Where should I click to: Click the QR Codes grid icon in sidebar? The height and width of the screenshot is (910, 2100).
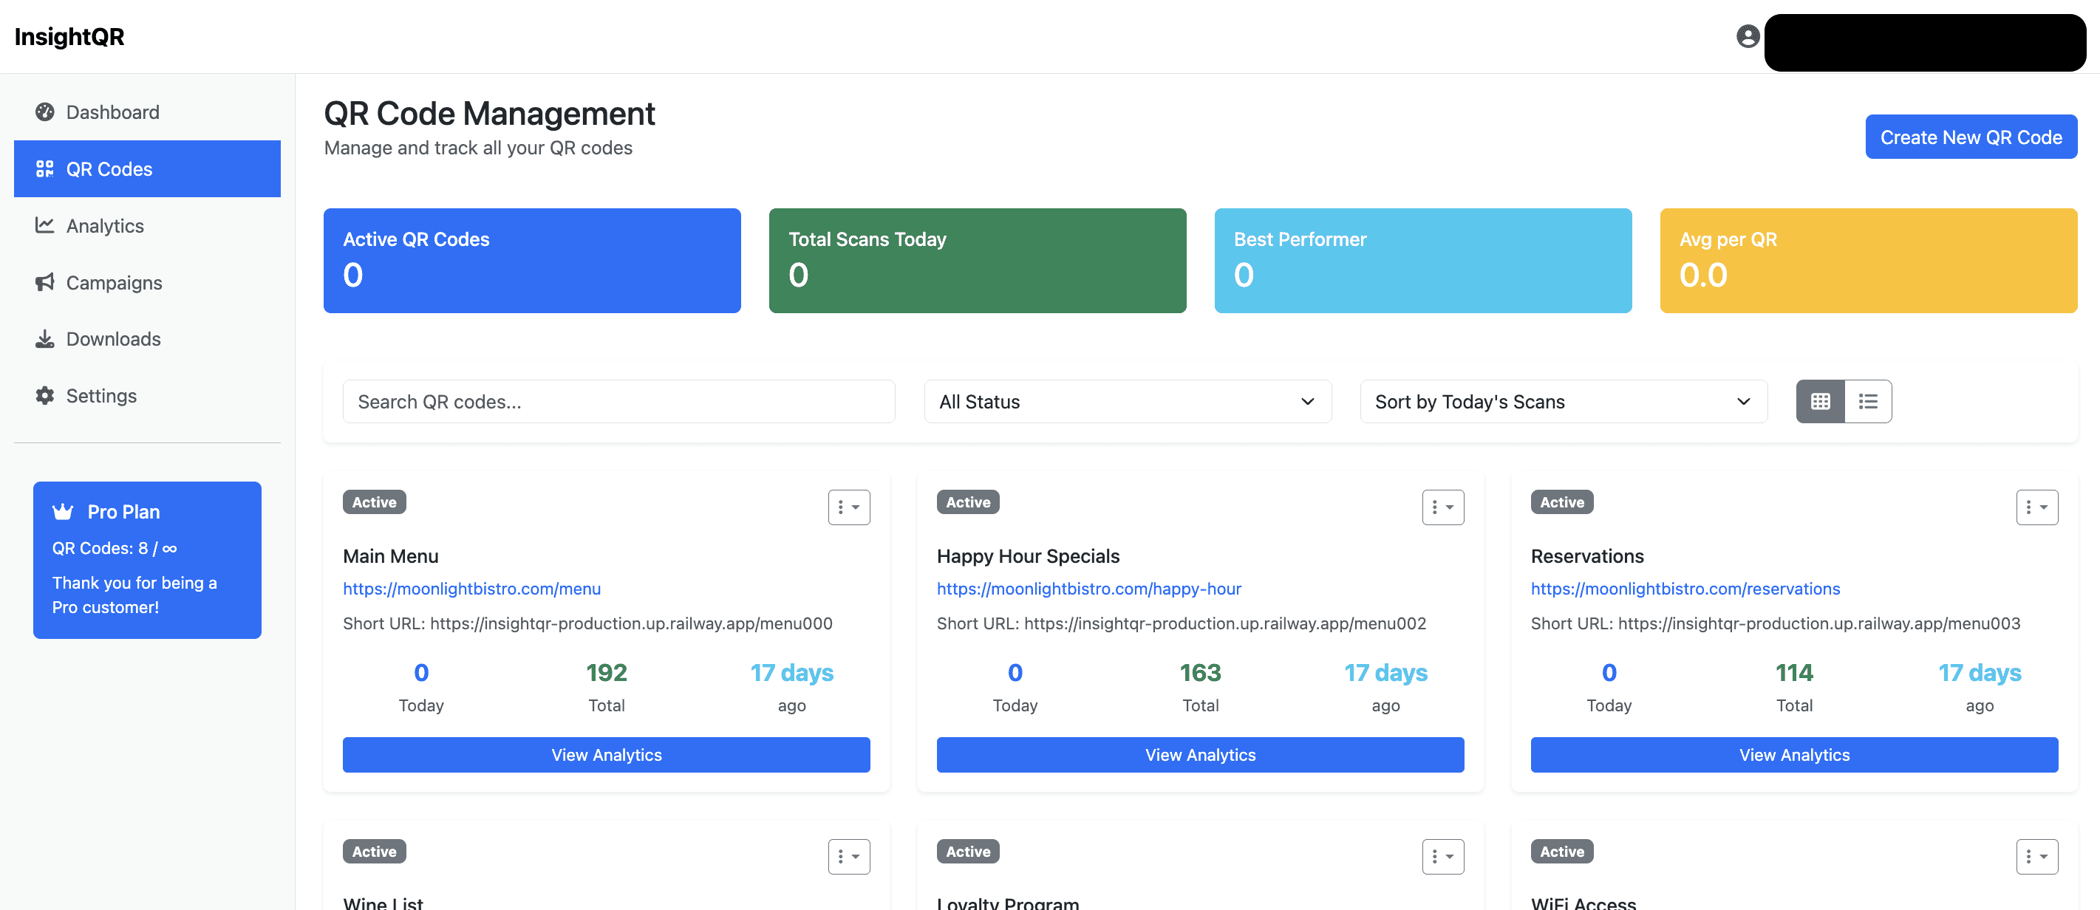45,168
